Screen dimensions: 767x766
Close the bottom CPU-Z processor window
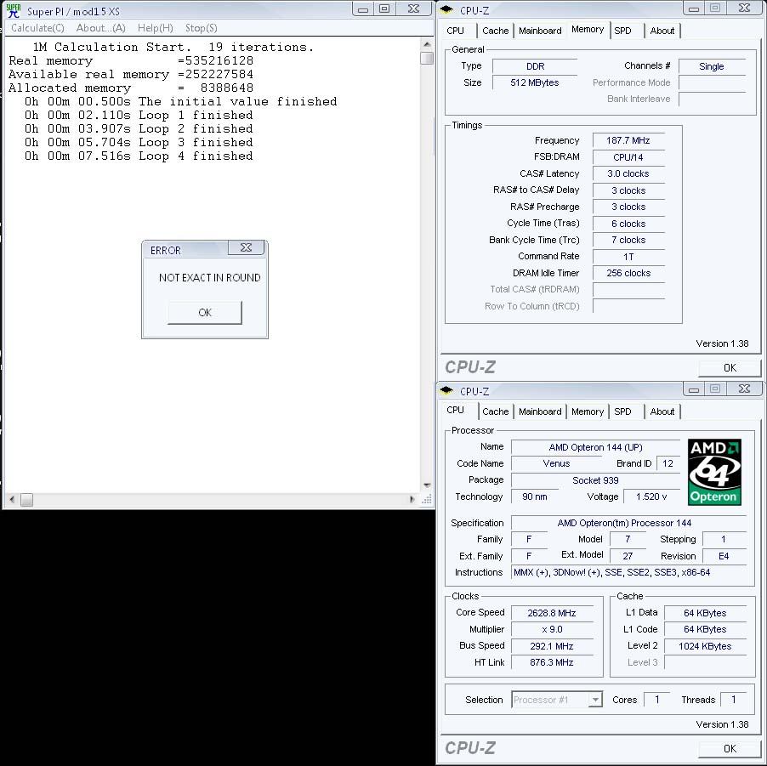point(744,389)
